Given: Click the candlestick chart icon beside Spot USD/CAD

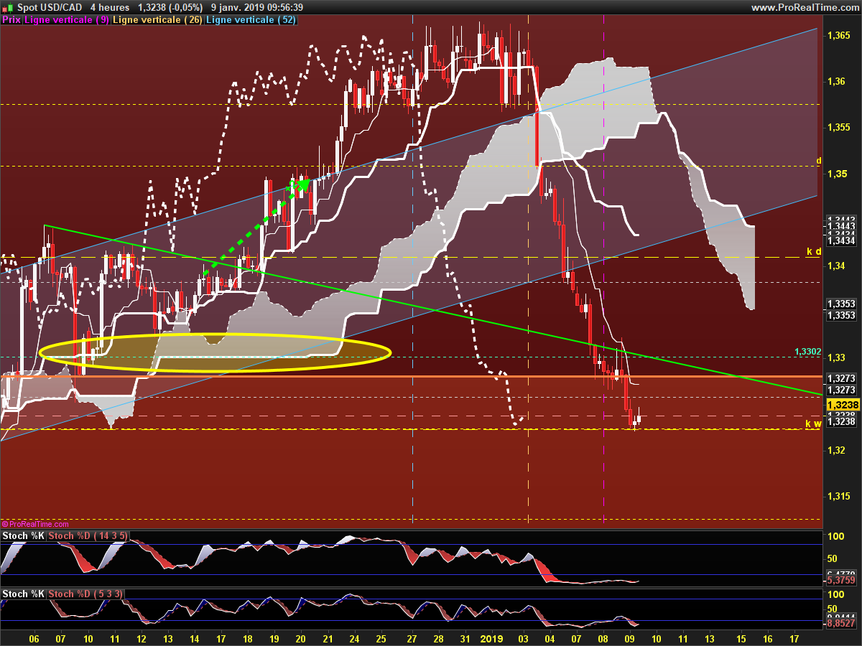Looking at the screenshot, I should (x=6, y=7).
